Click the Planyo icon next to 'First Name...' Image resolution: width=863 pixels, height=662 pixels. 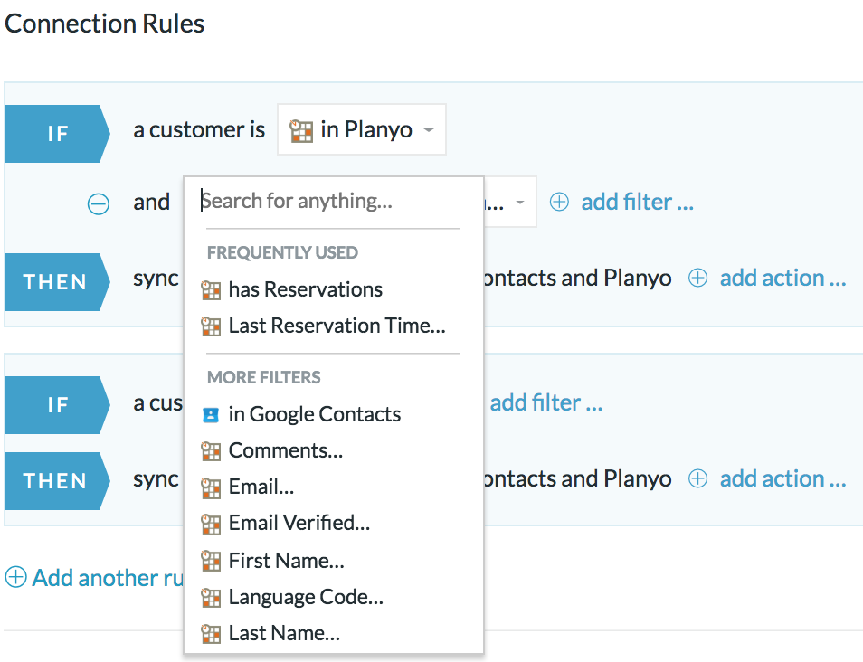click(x=211, y=562)
